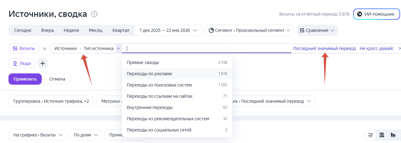Open Группировка • Источник трафика dropdown
Screen dimensions: 401x143
pyautogui.click(x=51, y=101)
